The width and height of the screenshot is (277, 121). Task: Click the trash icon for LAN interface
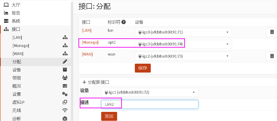coord(272,32)
